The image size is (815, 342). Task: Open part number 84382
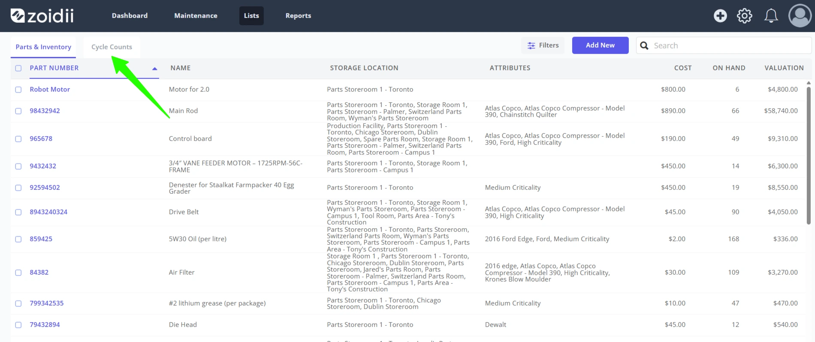tap(39, 273)
